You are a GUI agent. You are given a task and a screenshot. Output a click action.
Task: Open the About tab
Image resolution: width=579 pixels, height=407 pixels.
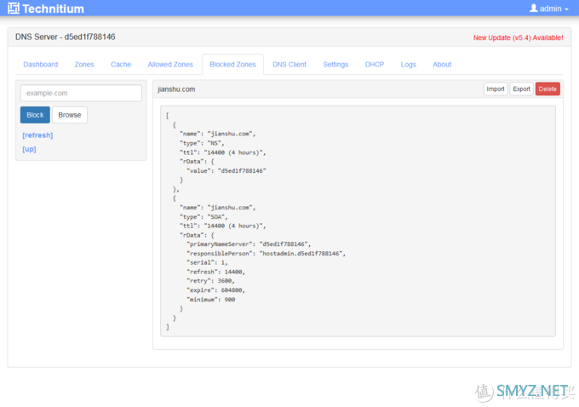442,65
